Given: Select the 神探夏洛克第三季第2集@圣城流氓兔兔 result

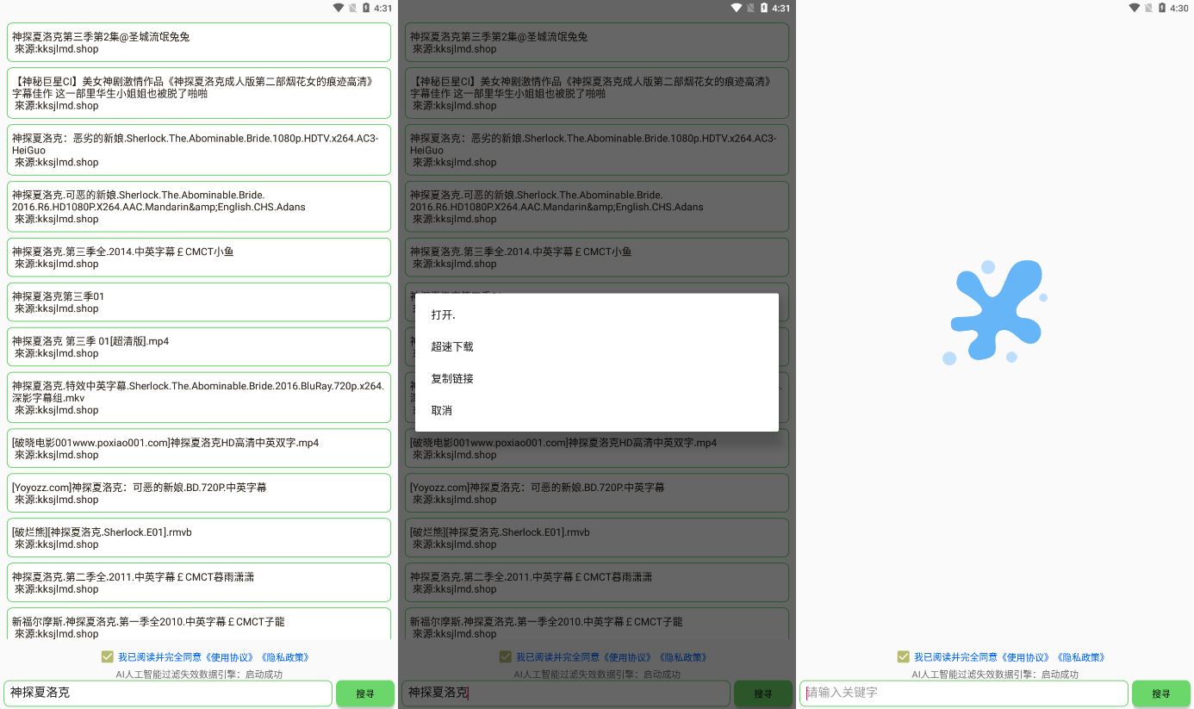Looking at the screenshot, I should [198, 41].
